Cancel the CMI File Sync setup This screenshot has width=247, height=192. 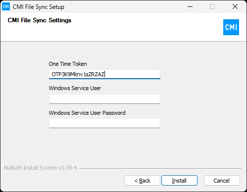coord(222,181)
